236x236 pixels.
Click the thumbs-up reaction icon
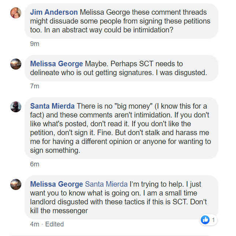205,220
